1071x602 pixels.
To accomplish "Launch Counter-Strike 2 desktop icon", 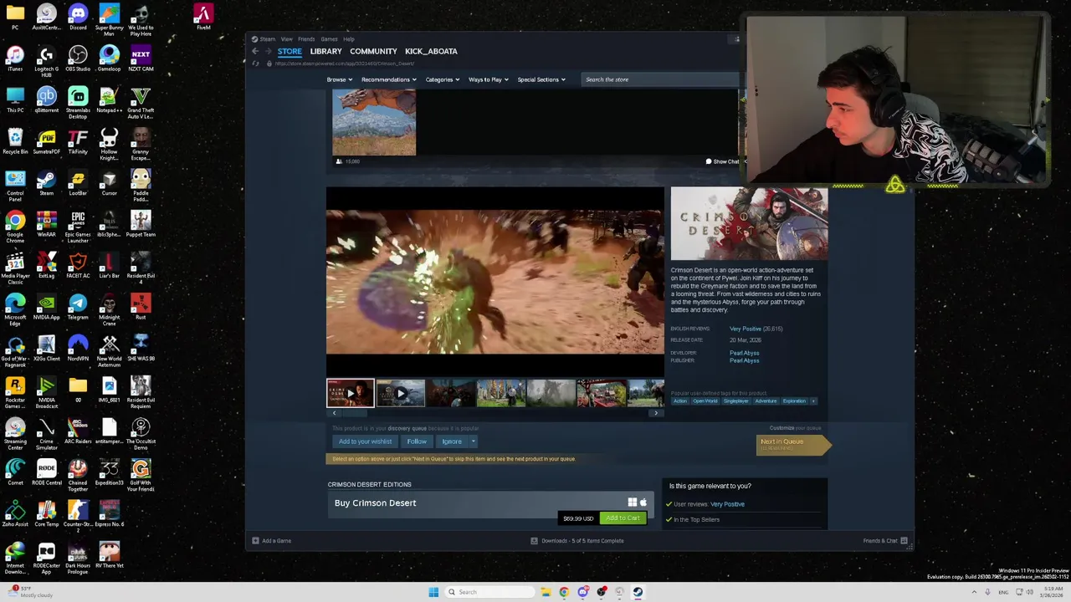I will point(78,515).
